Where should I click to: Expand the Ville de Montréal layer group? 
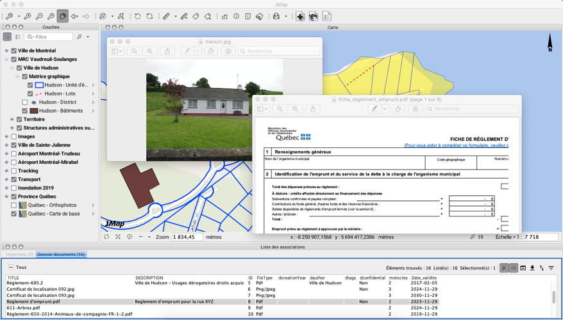[6, 51]
